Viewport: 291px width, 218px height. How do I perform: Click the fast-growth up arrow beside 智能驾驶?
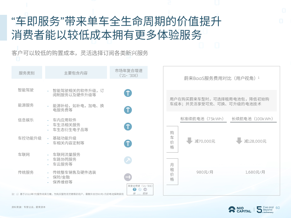(x=128, y=93)
